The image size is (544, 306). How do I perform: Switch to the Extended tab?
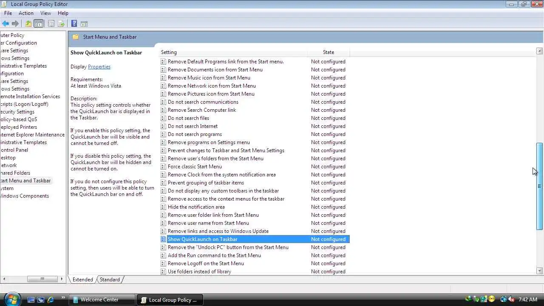[x=82, y=280]
